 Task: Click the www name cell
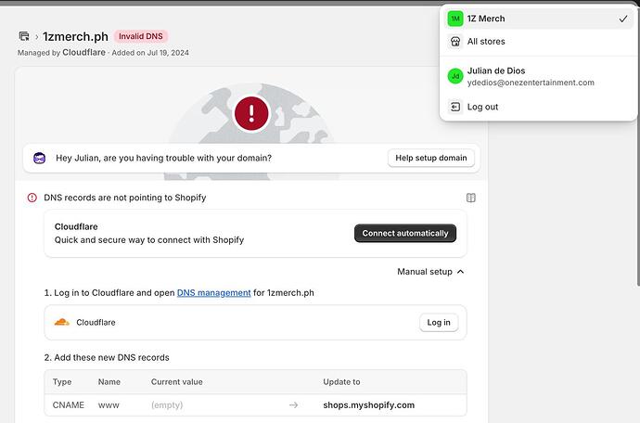point(109,405)
